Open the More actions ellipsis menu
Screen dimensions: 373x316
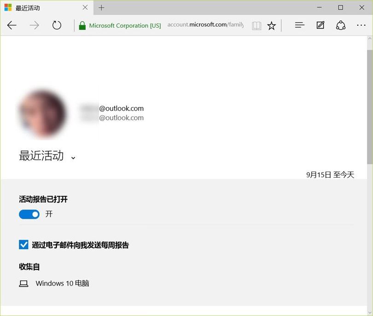[x=361, y=25]
